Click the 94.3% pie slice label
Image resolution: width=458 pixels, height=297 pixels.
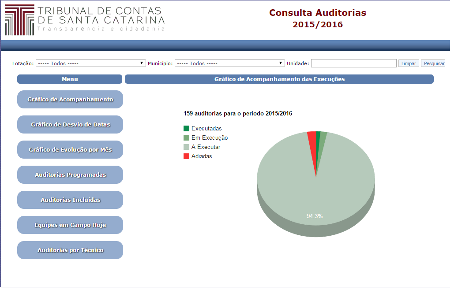pos(315,216)
